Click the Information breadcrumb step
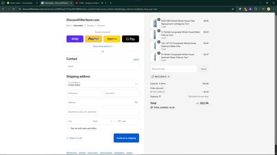The width and height of the screenshot is (277, 155). click(78, 25)
